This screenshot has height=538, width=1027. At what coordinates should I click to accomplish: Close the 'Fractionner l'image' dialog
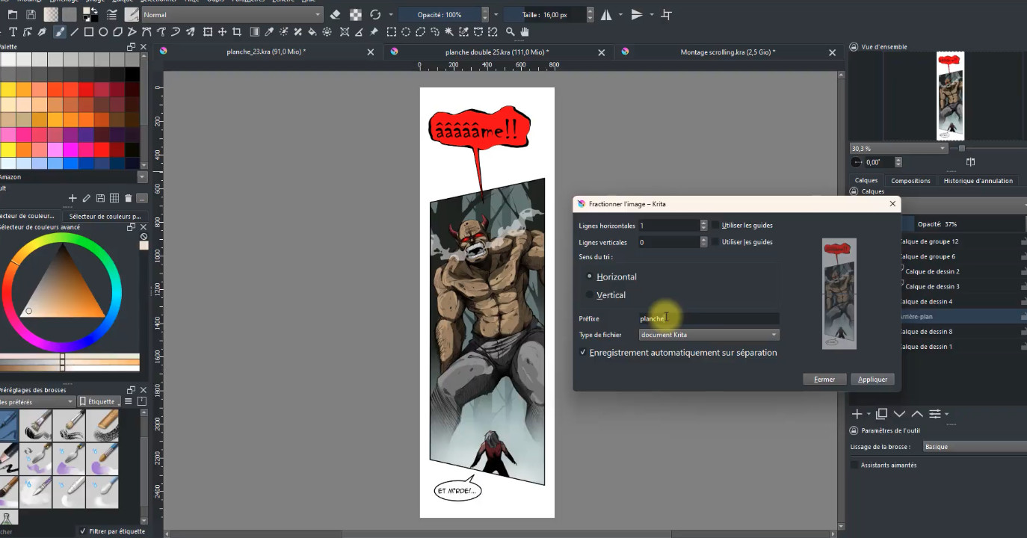892,203
